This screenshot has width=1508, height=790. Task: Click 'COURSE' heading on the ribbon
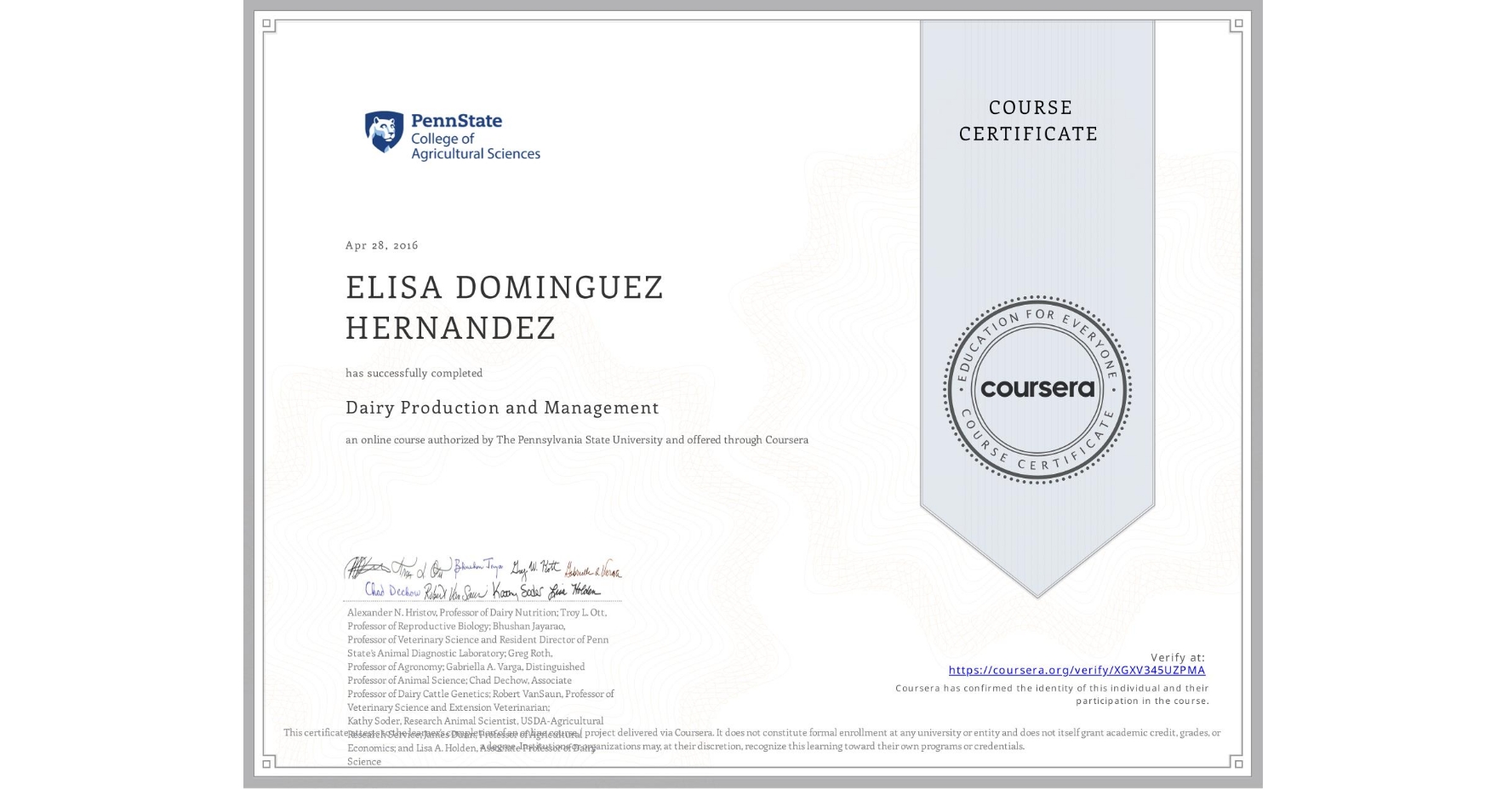pyautogui.click(x=1031, y=107)
